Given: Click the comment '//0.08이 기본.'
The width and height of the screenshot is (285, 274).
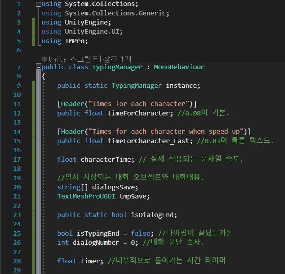Looking at the screenshot, I should point(203,113).
